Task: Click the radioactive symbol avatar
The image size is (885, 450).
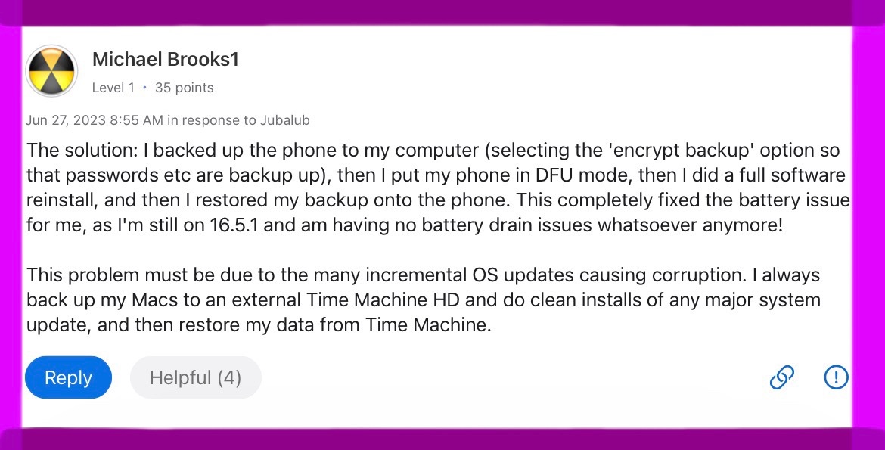Action: 52,70
